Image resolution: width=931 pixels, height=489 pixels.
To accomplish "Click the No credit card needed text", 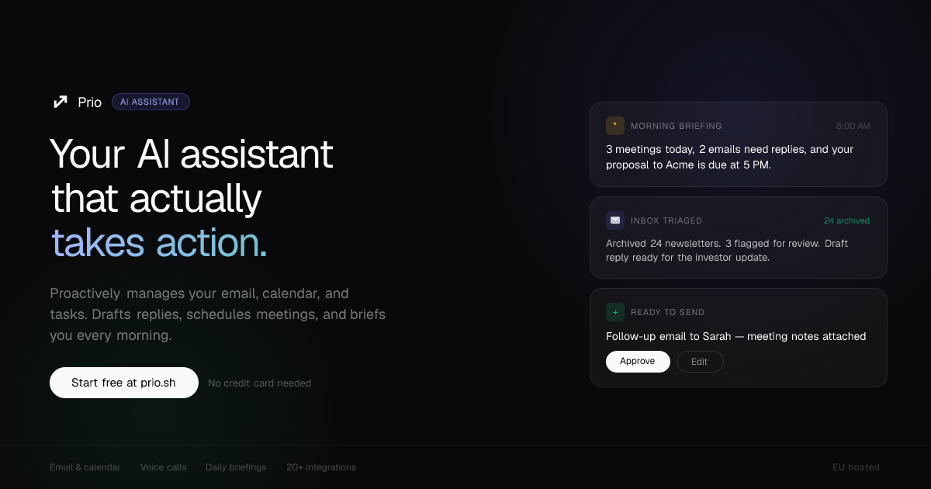I will [x=259, y=383].
